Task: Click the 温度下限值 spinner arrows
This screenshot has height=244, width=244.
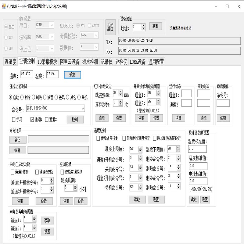Action: pyautogui.click(x=178, y=149)
